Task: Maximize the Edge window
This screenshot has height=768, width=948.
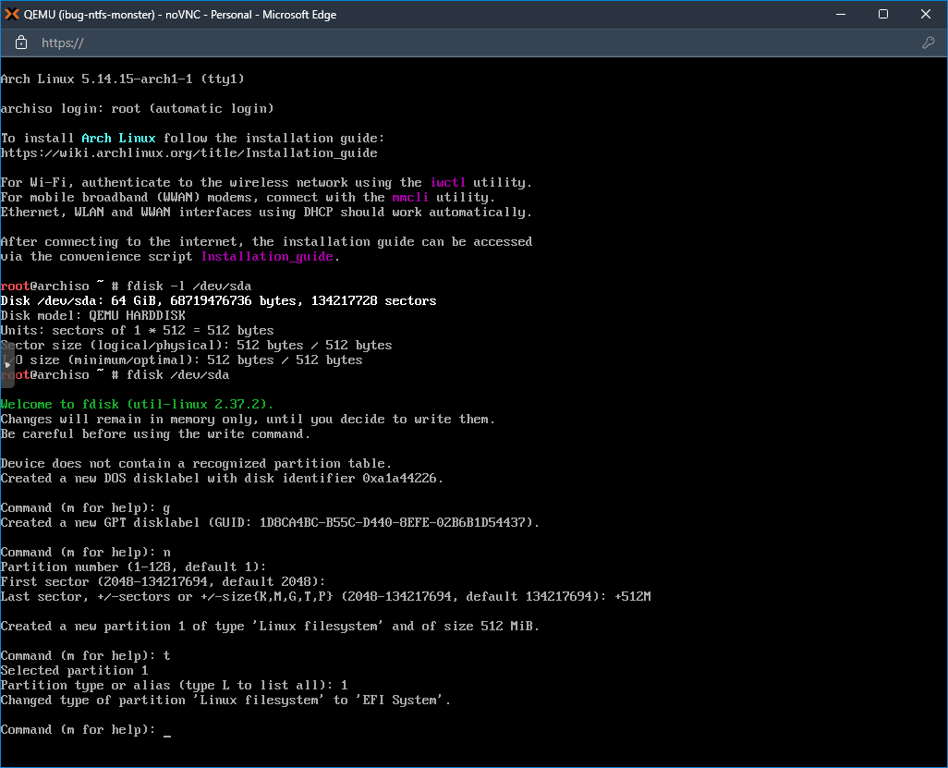Action: (x=882, y=14)
